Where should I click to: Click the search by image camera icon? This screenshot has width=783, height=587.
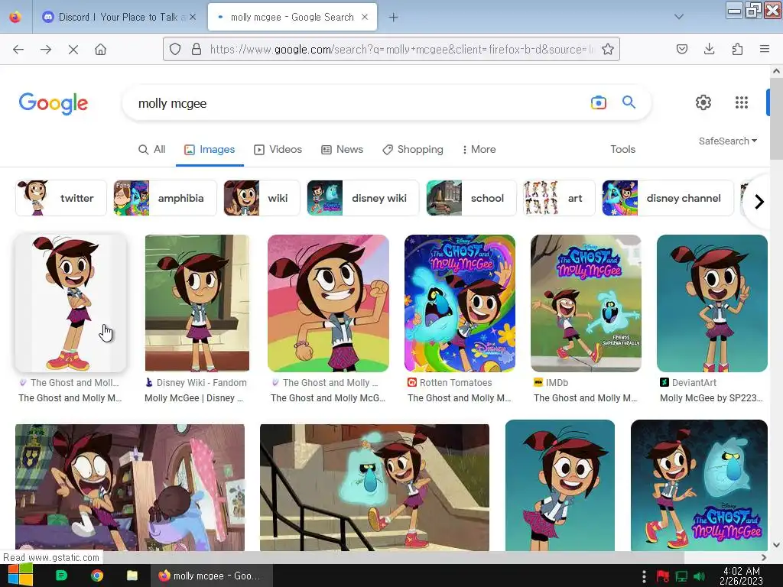coord(598,103)
